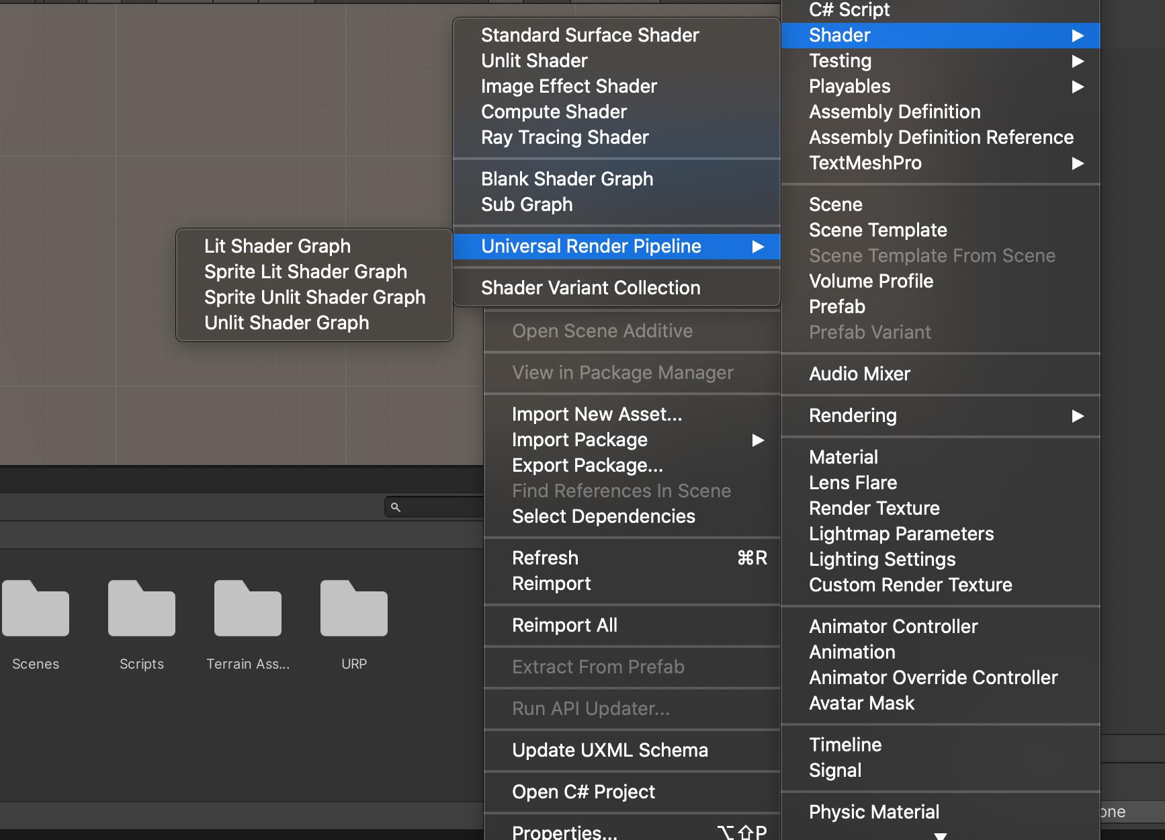Screen dimensions: 1165x840
Task: Create a new Material
Action: pos(941,458)
